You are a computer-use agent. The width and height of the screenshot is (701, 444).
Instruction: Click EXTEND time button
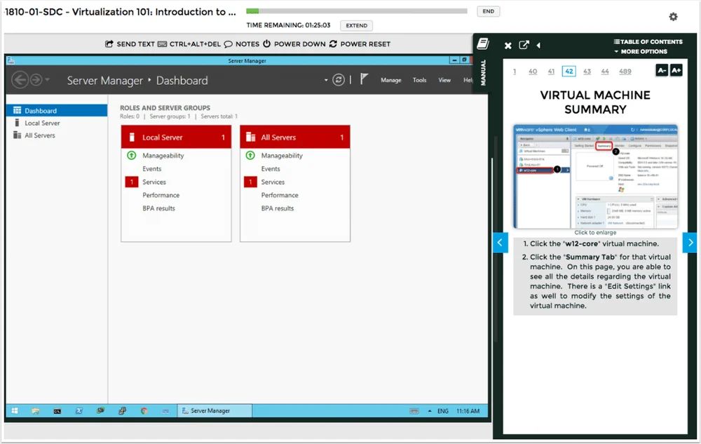point(356,25)
